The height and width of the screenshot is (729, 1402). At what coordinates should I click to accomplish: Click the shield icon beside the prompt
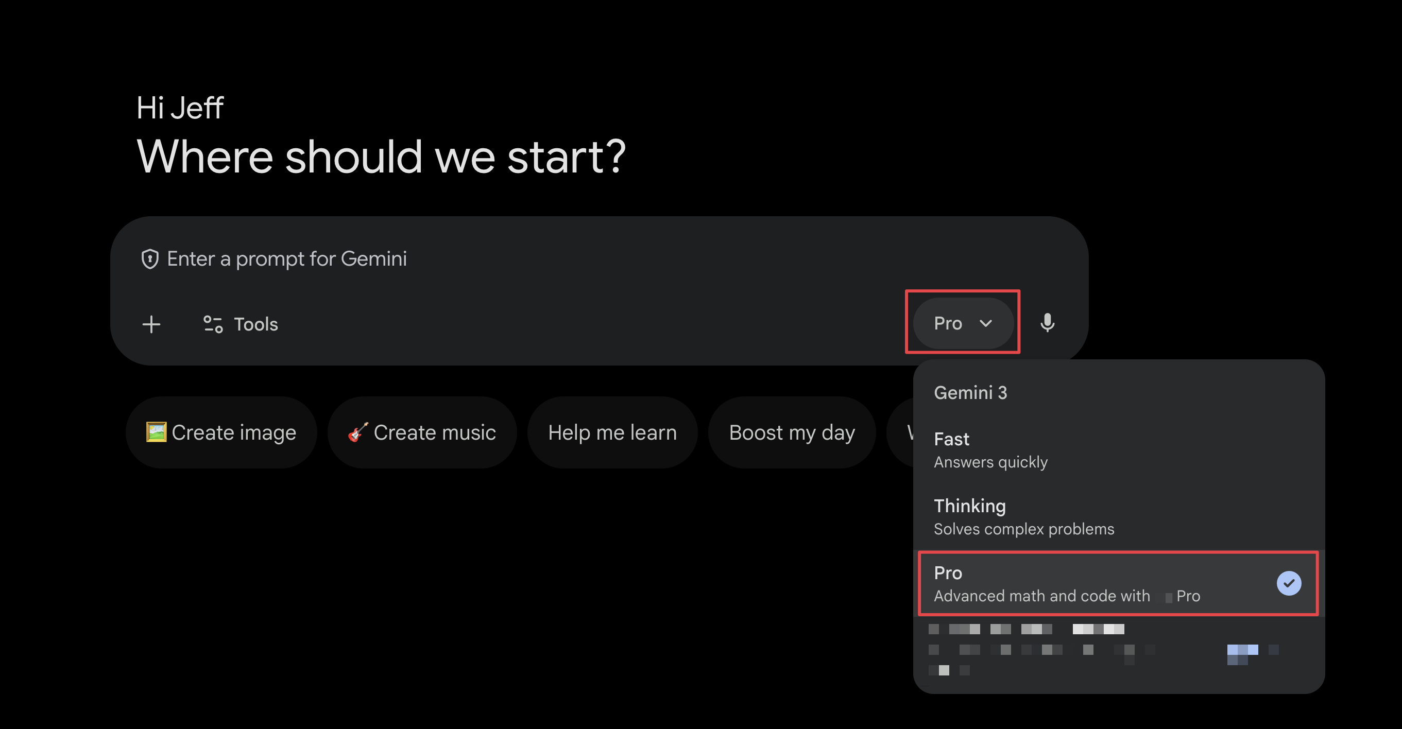click(150, 259)
